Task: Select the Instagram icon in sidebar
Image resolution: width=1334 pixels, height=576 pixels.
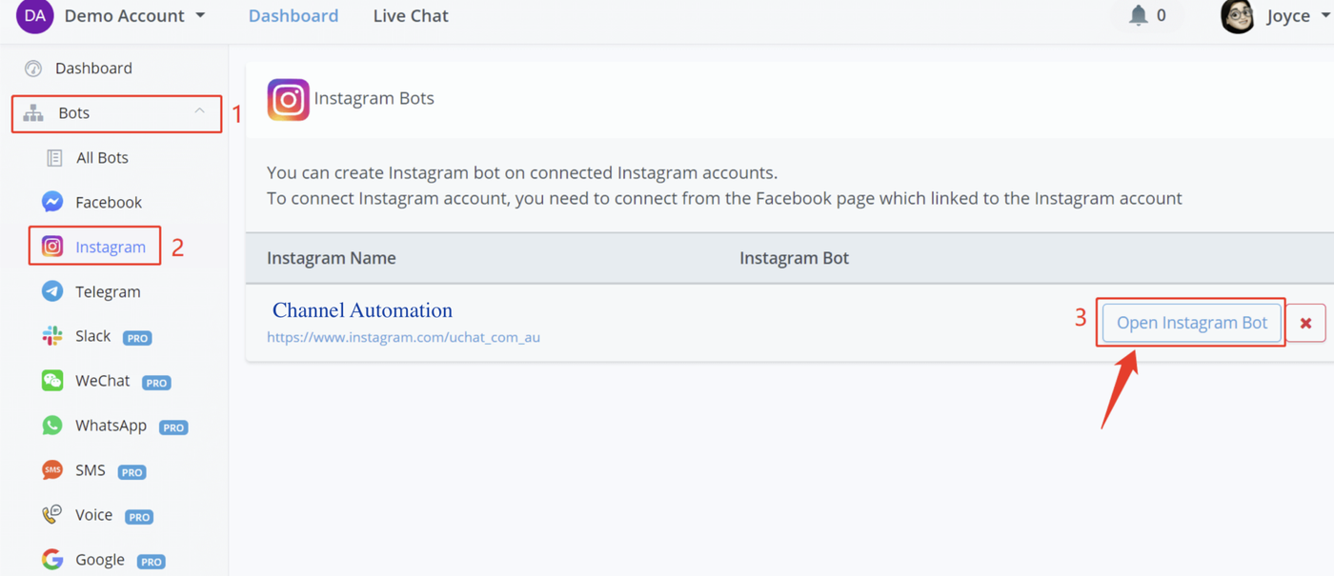Action: 52,247
